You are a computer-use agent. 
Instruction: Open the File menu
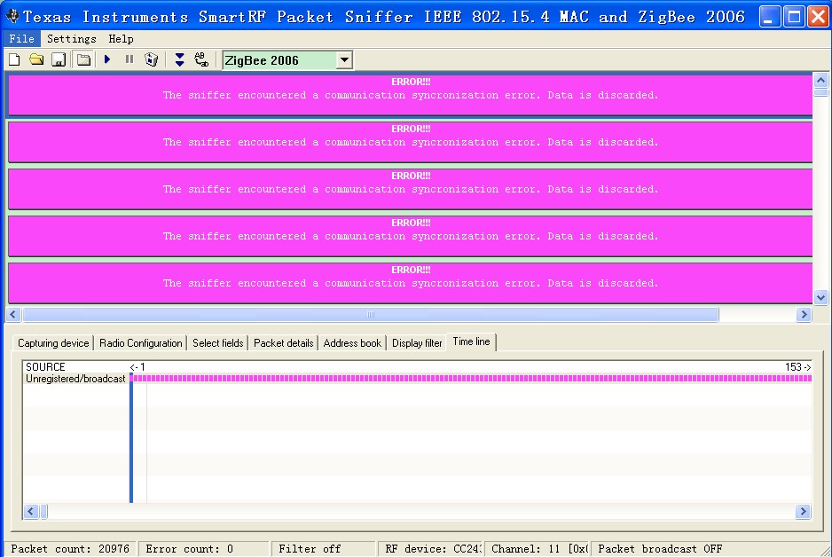[22, 39]
